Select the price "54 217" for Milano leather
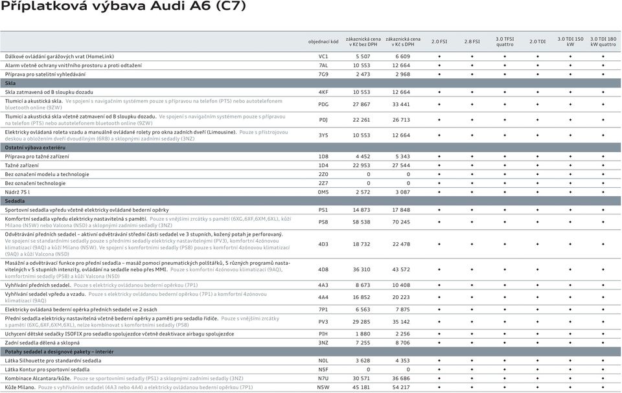The width and height of the screenshot is (622, 393). click(x=401, y=387)
